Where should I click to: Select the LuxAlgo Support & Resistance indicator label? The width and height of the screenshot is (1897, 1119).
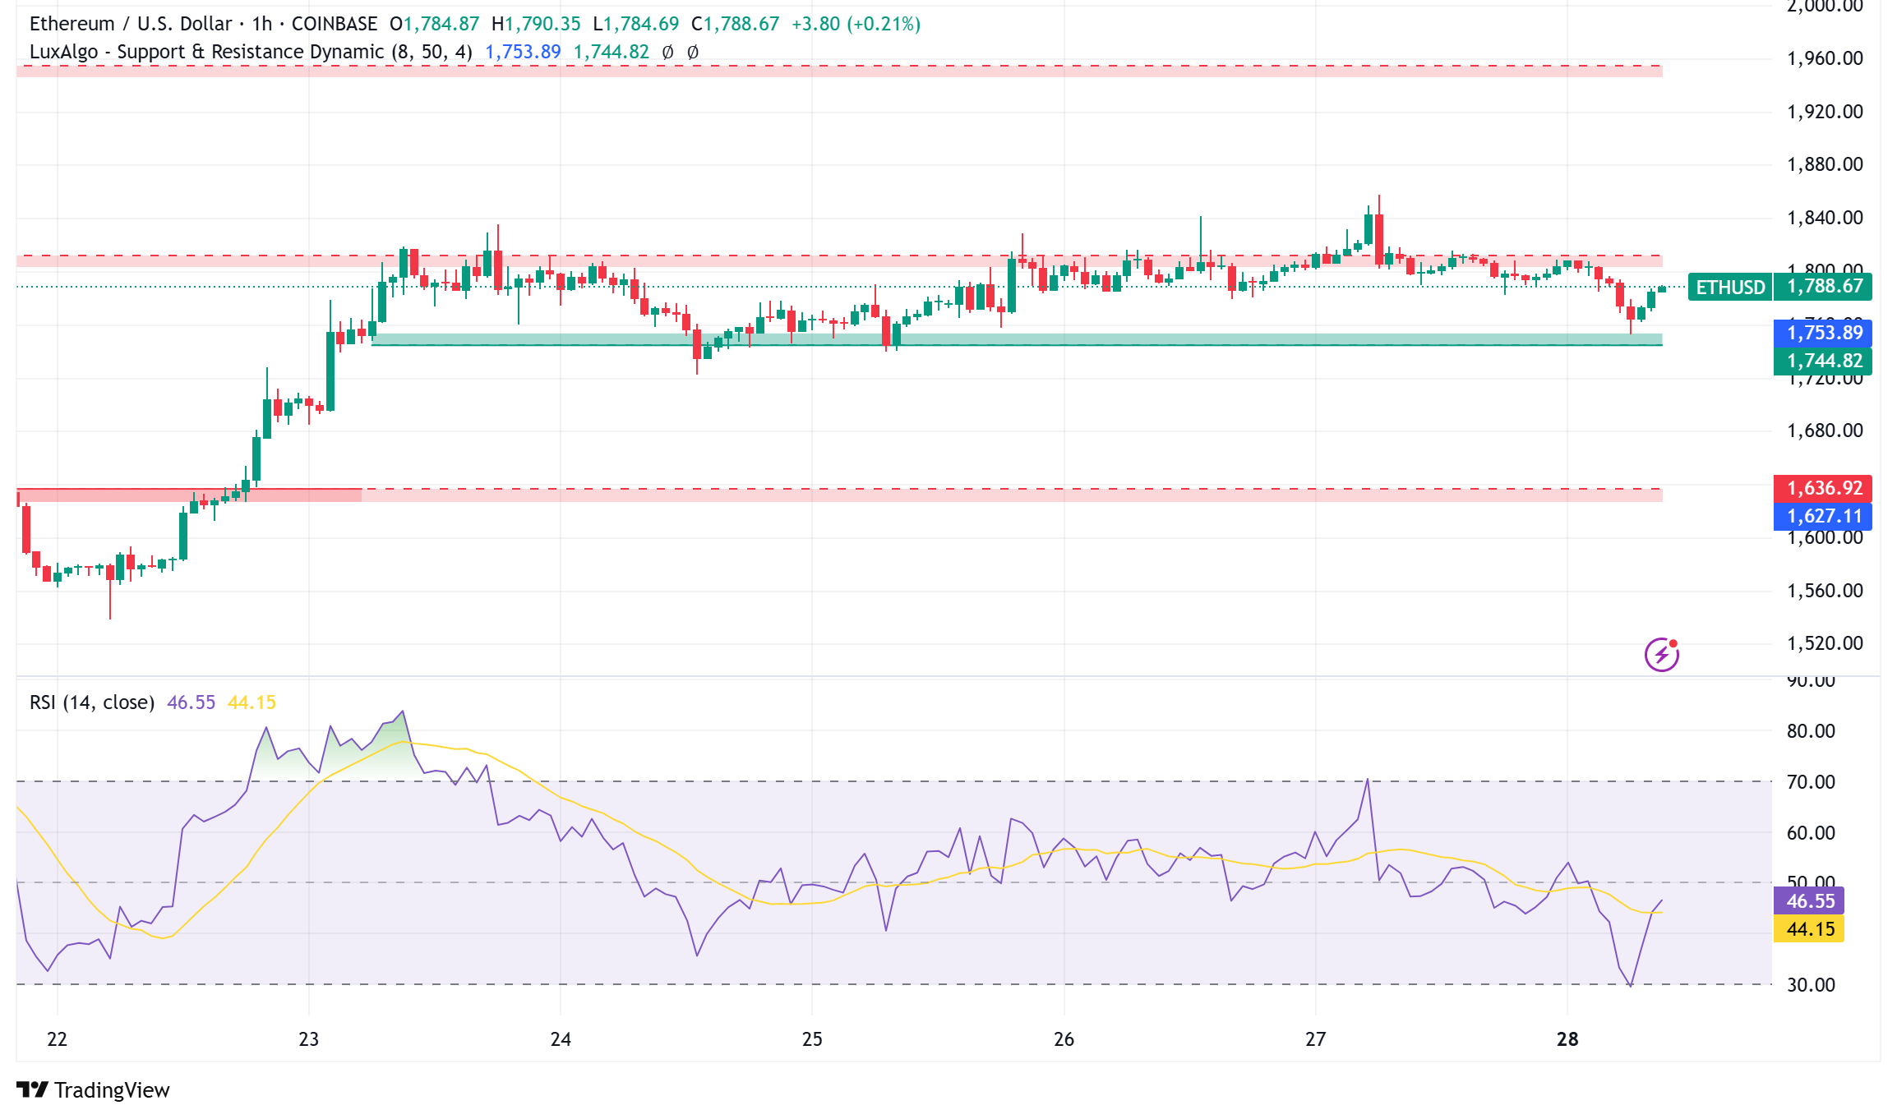251,52
